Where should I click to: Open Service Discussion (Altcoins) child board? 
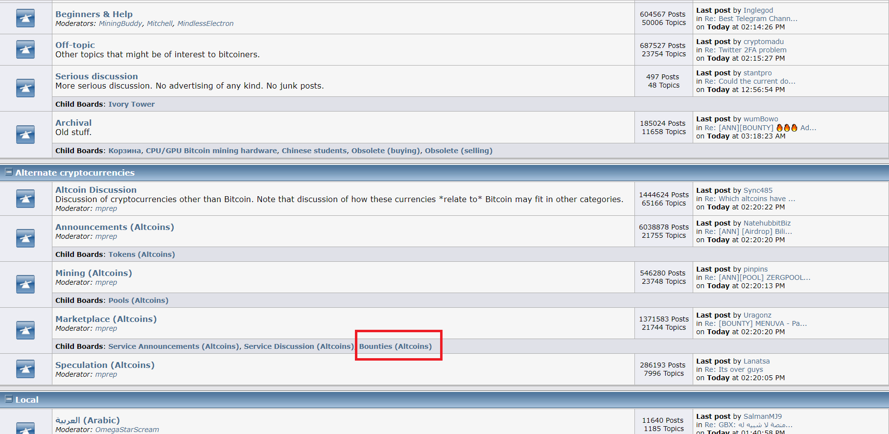[x=298, y=346]
